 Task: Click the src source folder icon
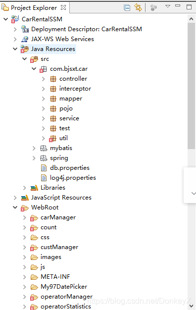[34, 59]
